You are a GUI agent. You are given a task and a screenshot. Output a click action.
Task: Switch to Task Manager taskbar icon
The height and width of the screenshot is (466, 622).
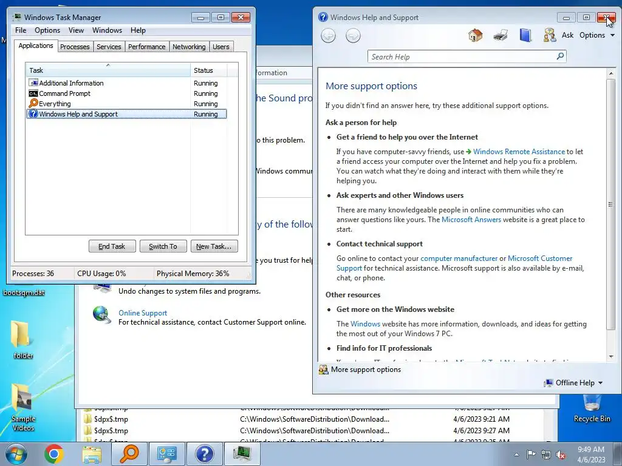pos(242,454)
